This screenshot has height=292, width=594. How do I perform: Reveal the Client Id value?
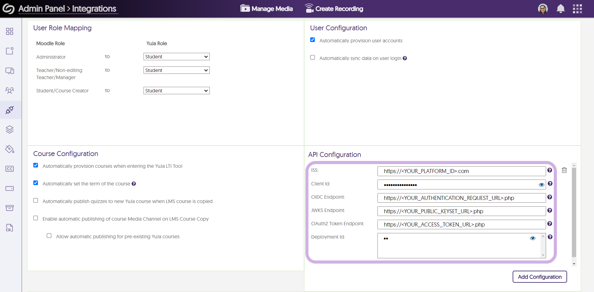(541, 185)
